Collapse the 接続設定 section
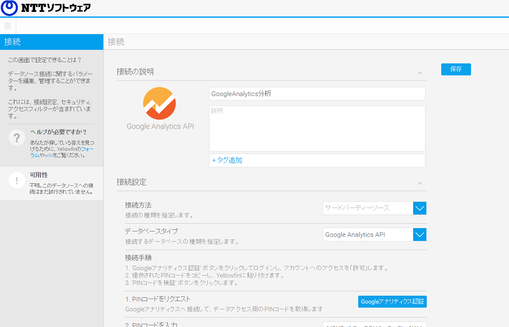The height and width of the screenshot is (327, 509). (x=420, y=183)
